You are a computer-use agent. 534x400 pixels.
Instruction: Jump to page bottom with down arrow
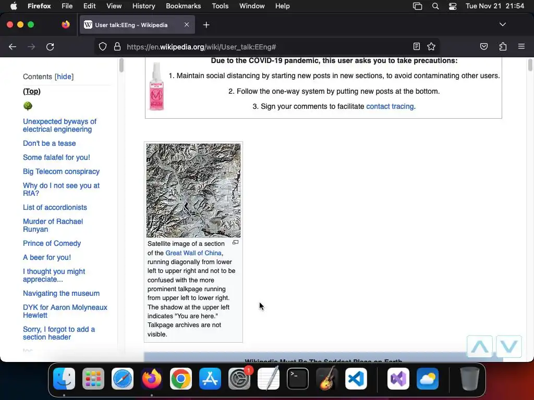click(x=509, y=346)
